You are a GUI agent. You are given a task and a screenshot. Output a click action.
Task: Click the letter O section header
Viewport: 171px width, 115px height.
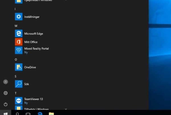coord(16,60)
